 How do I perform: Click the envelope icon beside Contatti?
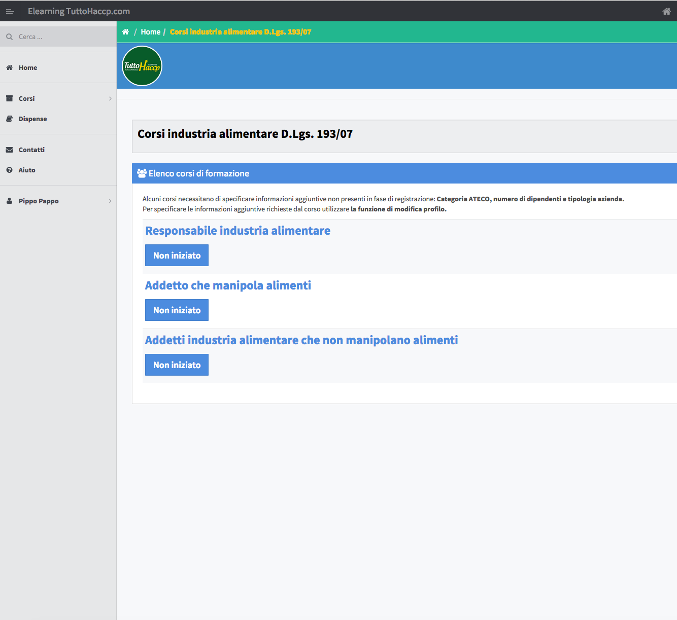pyautogui.click(x=9, y=150)
